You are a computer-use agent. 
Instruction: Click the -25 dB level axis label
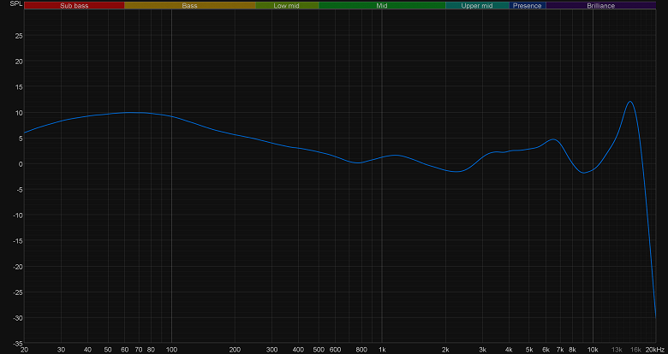(x=17, y=292)
